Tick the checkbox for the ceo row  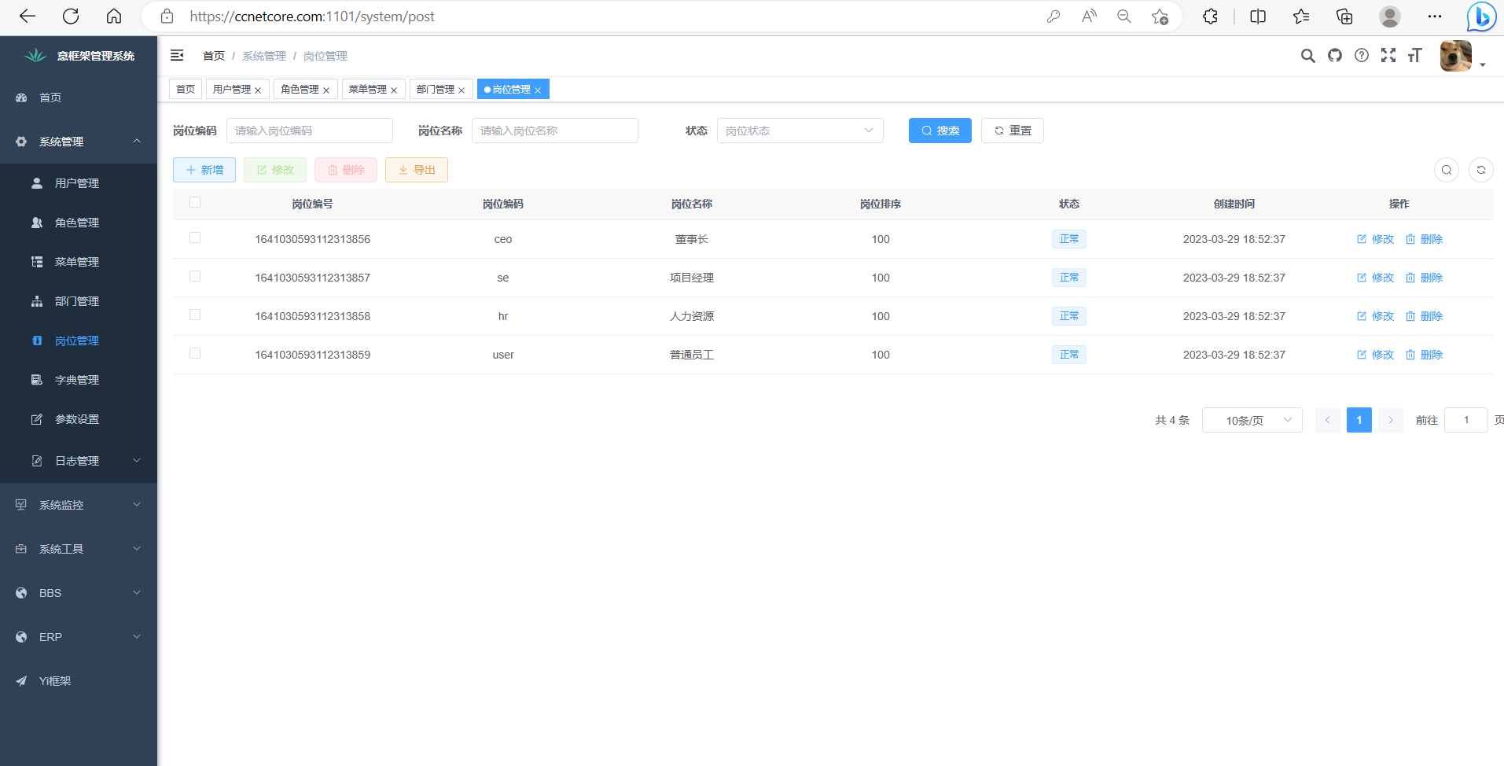pyautogui.click(x=195, y=238)
